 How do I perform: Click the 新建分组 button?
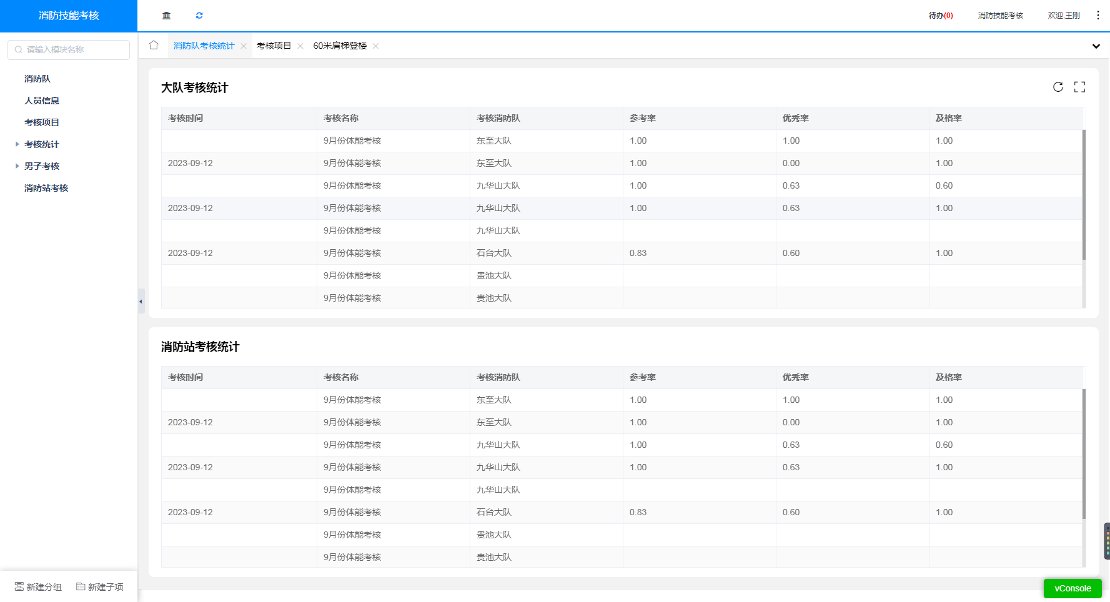(38, 587)
